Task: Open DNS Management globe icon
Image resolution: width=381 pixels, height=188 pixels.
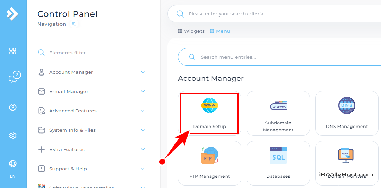Action: pos(347,105)
